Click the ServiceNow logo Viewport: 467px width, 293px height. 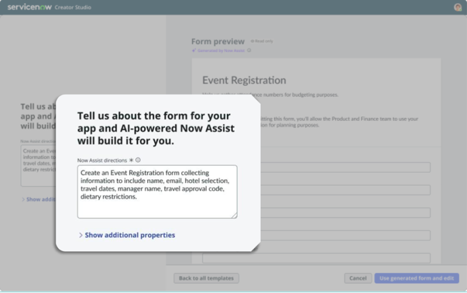(29, 7)
